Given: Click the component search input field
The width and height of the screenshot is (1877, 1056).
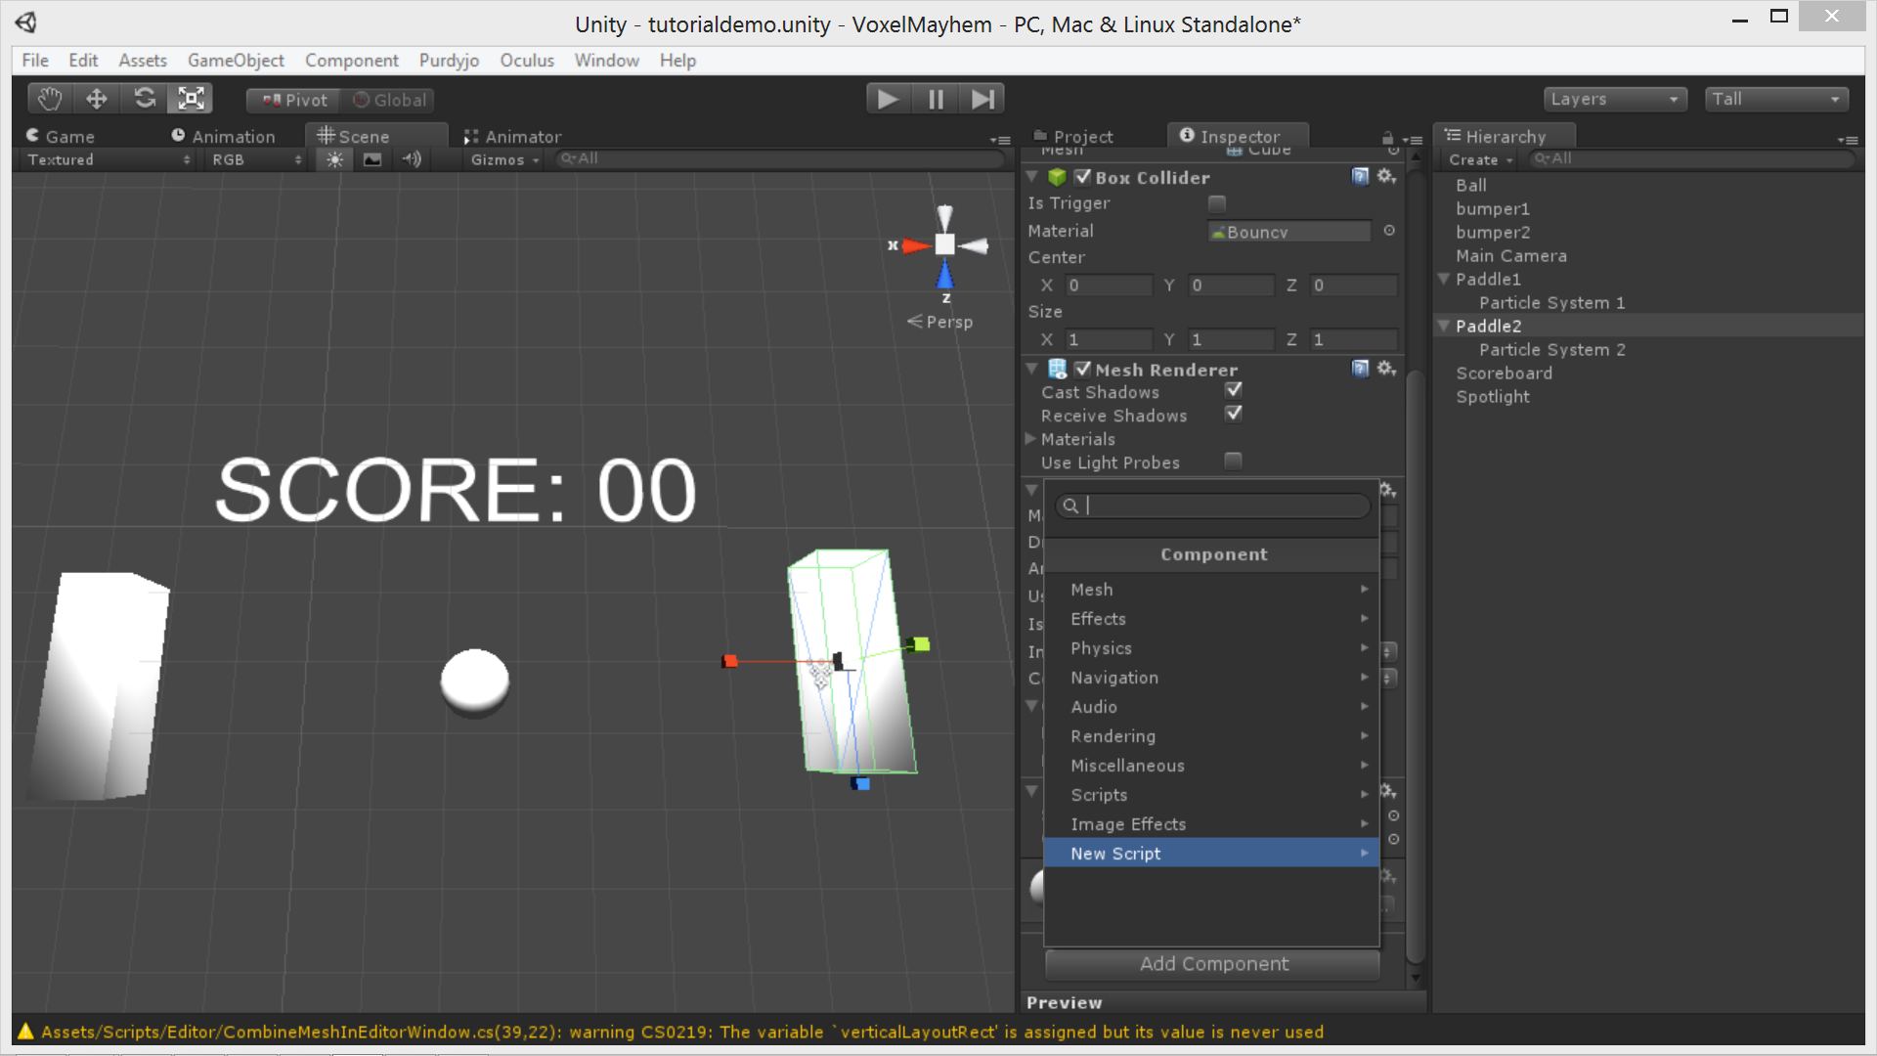Looking at the screenshot, I should click(x=1212, y=506).
